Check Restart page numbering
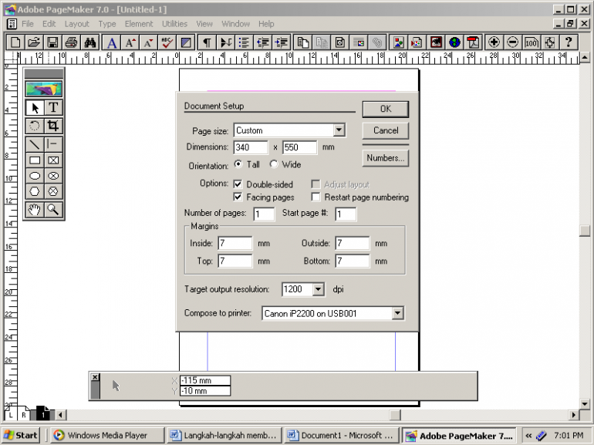Image resolution: width=594 pixels, height=445 pixels. [316, 197]
